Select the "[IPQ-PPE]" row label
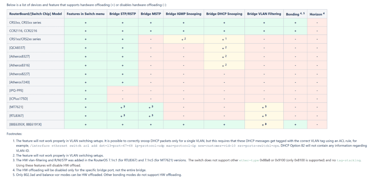This screenshot has height=182, width=371. pyautogui.click(x=36, y=90)
